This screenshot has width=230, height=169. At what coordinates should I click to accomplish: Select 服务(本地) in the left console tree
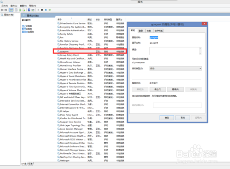point(7,15)
